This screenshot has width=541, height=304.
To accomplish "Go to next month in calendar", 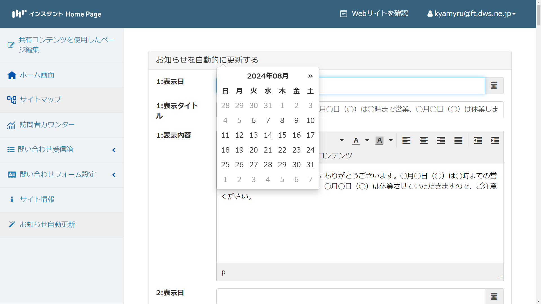I will pyautogui.click(x=310, y=76).
